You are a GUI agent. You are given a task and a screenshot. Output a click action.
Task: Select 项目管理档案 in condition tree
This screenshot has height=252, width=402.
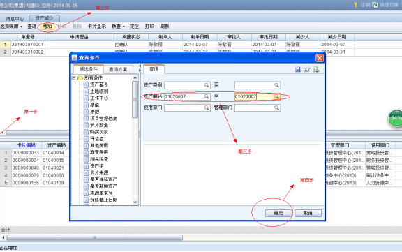coord(103,119)
